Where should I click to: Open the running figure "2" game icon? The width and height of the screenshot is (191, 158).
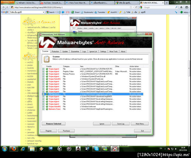click(x=87, y=149)
